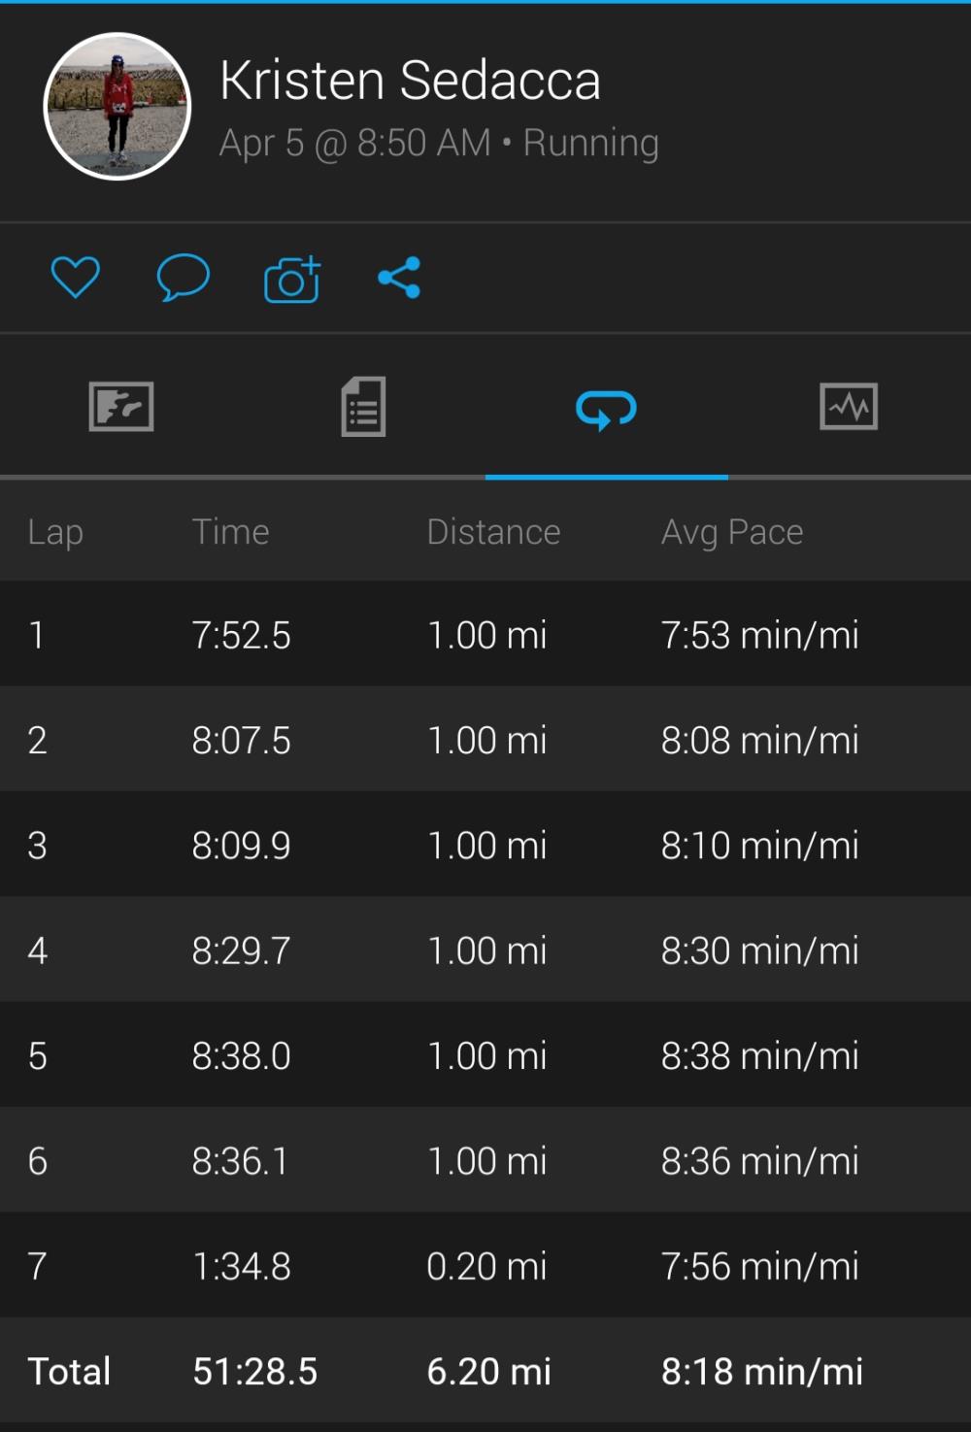Screen dimensions: 971x1432
Task: Tap the activity date Apr 5 text
Action: (262, 144)
